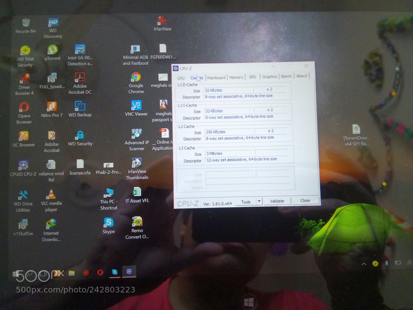Open Remo Convert OST shortcut
Viewport: 413px width, 310px height.
coord(137,228)
